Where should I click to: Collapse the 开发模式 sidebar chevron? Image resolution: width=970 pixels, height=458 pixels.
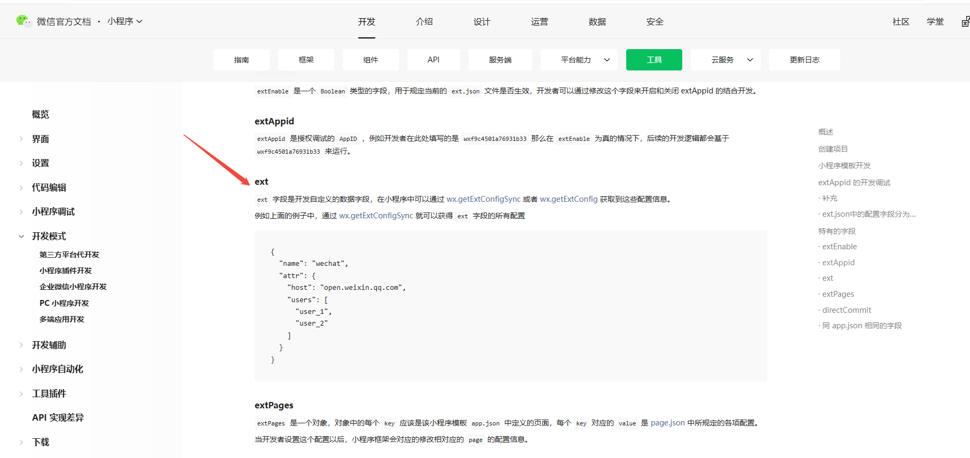[21, 236]
